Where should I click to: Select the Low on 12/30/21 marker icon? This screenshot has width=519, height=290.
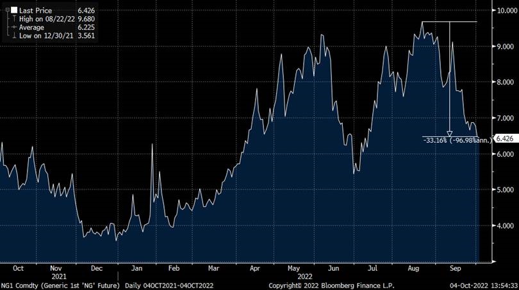click(x=13, y=36)
